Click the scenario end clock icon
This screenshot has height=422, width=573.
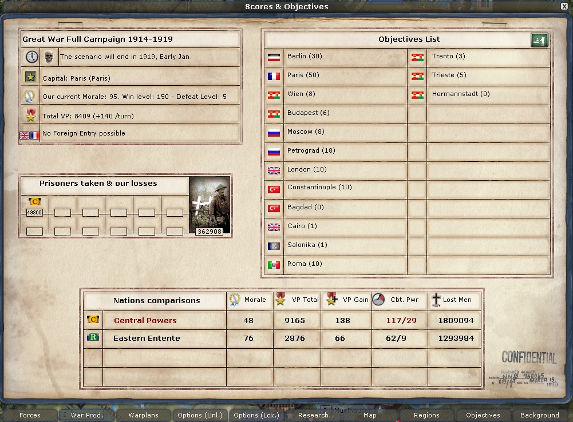31,57
